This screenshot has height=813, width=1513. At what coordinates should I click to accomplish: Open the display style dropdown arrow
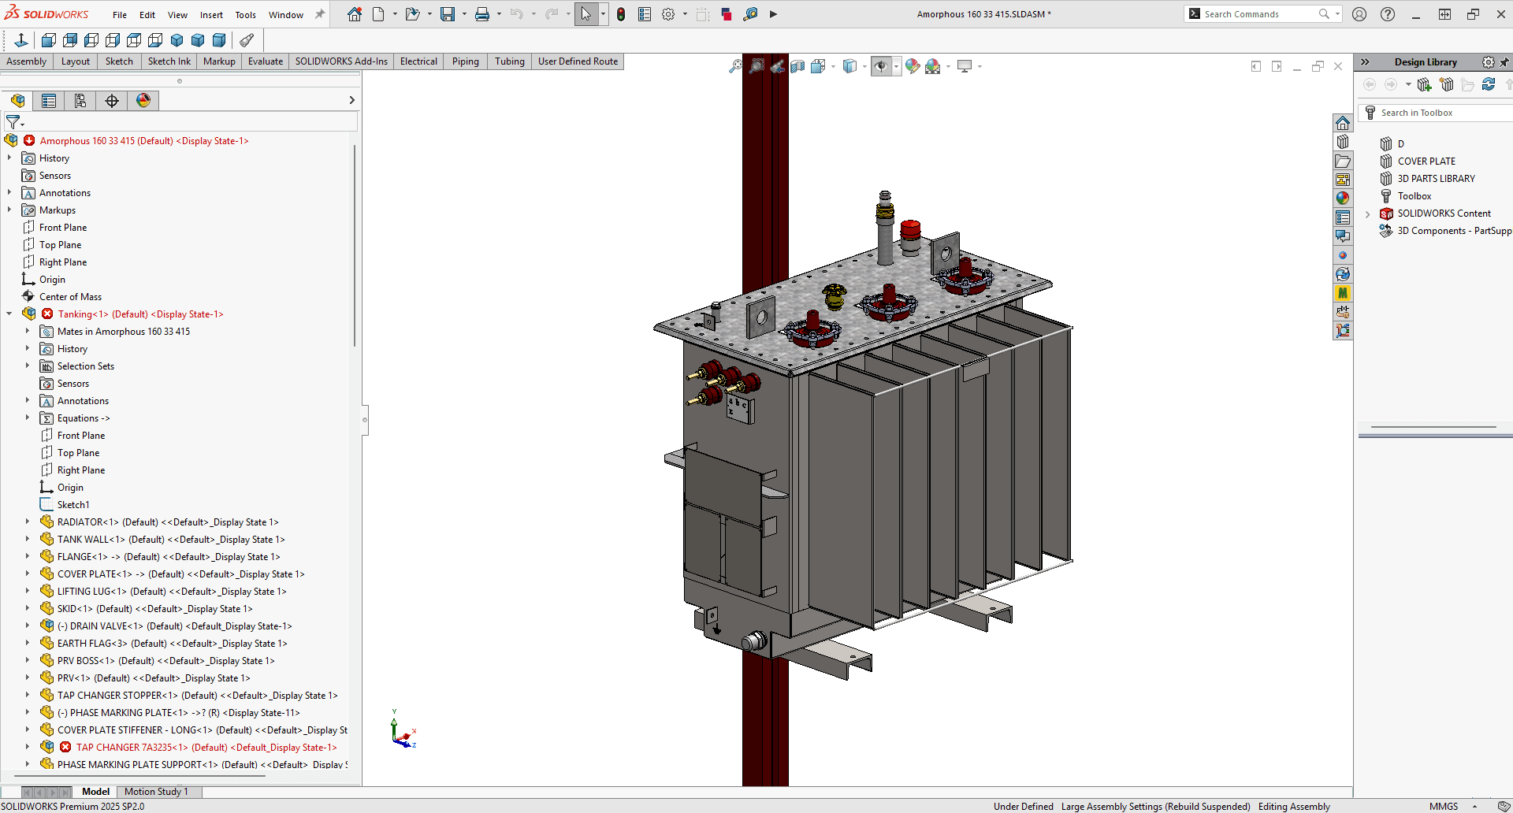864,66
